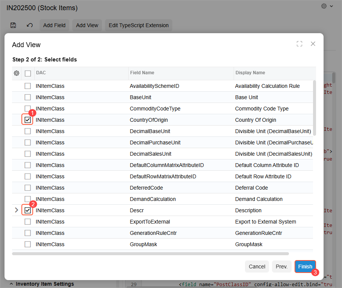
Task: Click the horizontal scrollbar of the grid
Action: tap(150, 254)
